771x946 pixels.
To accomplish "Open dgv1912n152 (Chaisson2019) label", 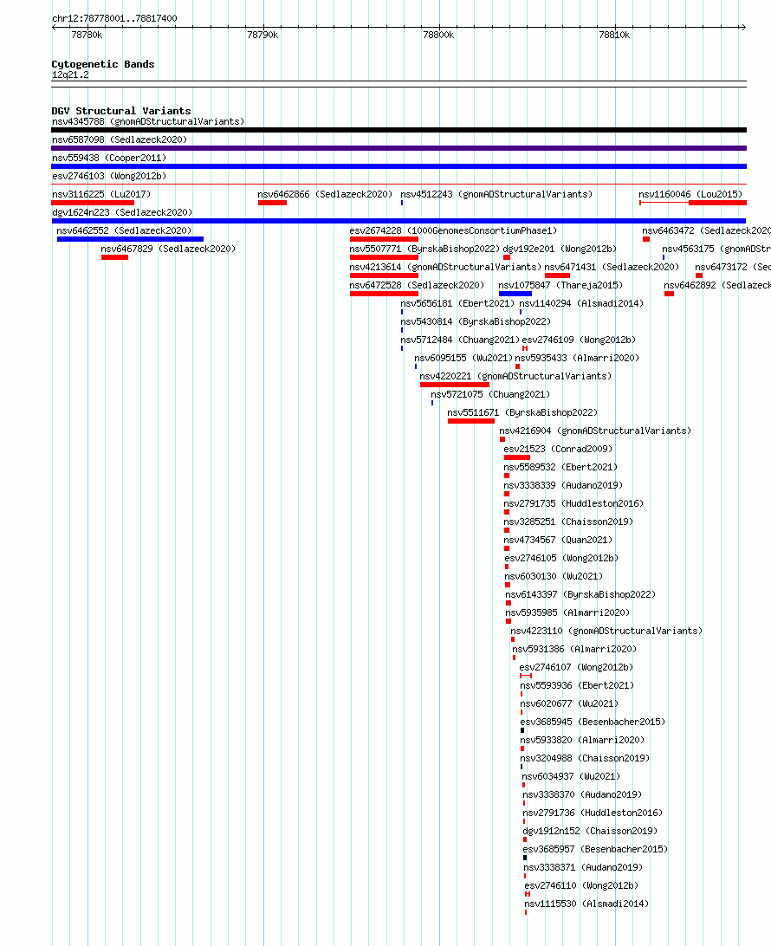I will tap(590, 831).
